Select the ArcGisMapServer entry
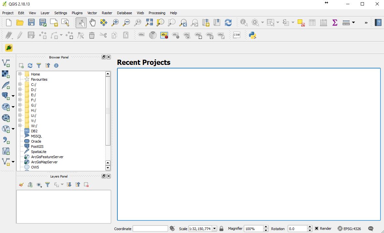The width and height of the screenshot is (384, 233). 44,162
